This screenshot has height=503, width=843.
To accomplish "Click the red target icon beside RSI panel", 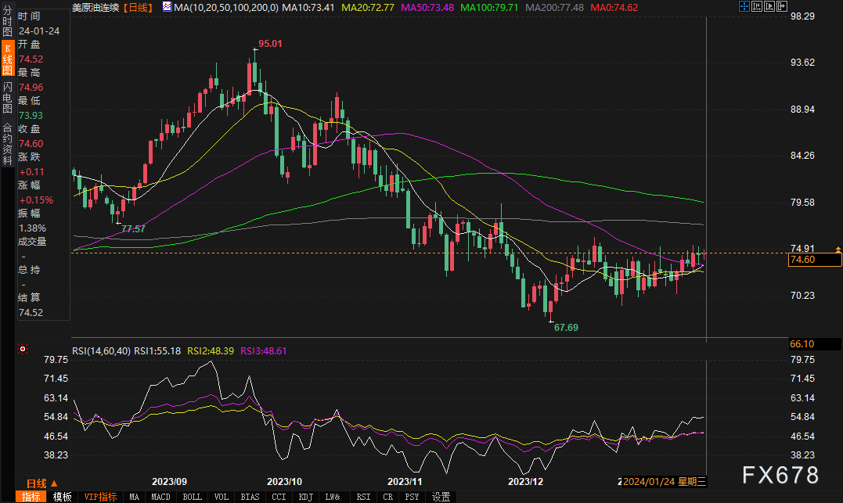I will [23, 350].
